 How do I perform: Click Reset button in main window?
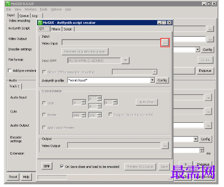(13, 177)
